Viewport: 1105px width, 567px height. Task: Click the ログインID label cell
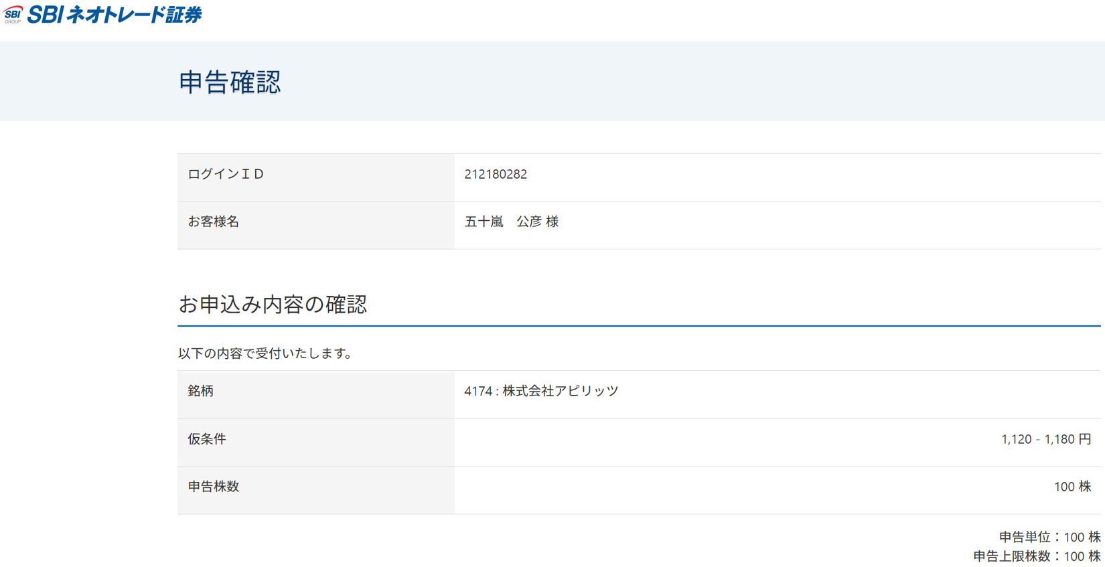click(315, 177)
